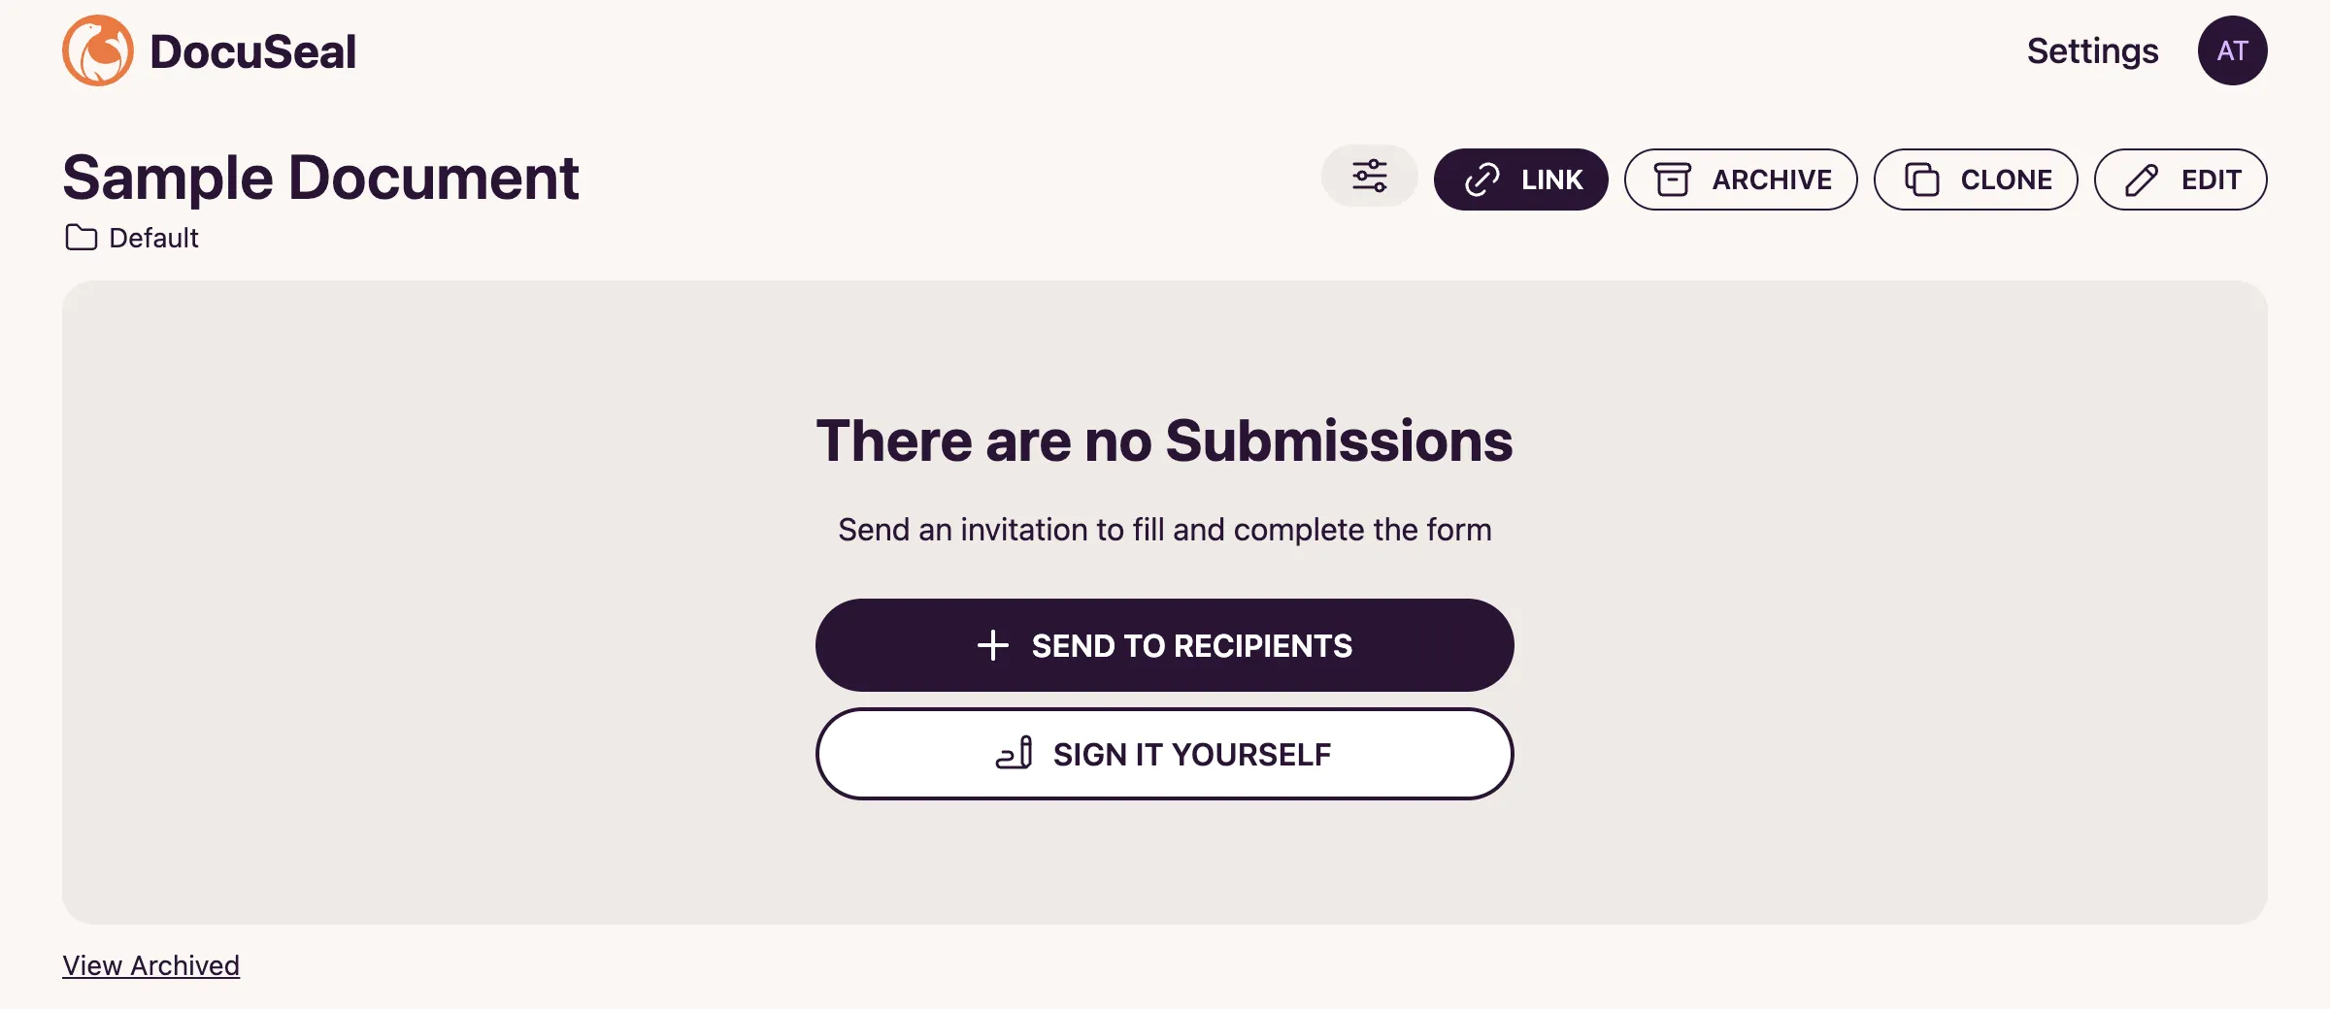
Task: Open View Archived
Action: (150, 964)
